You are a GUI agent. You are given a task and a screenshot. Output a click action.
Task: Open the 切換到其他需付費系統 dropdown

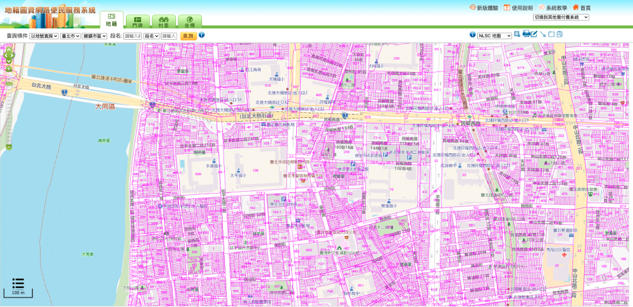(560, 17)
